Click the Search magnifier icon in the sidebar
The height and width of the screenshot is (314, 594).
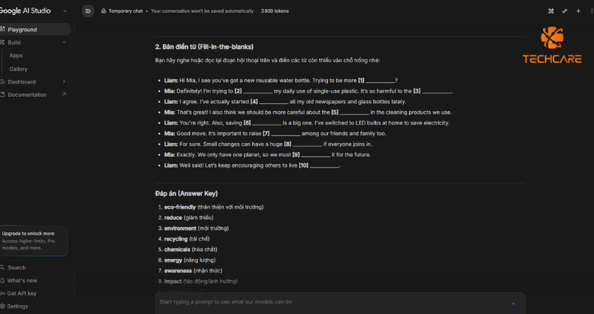2,267
